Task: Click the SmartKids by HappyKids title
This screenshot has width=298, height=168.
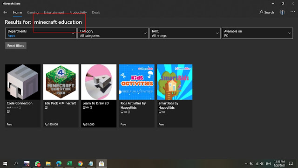Action: tap(169, 105)
